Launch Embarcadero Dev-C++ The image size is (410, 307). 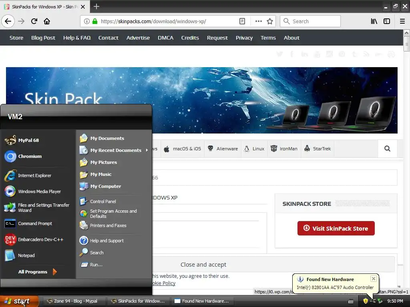click(34, 239)
